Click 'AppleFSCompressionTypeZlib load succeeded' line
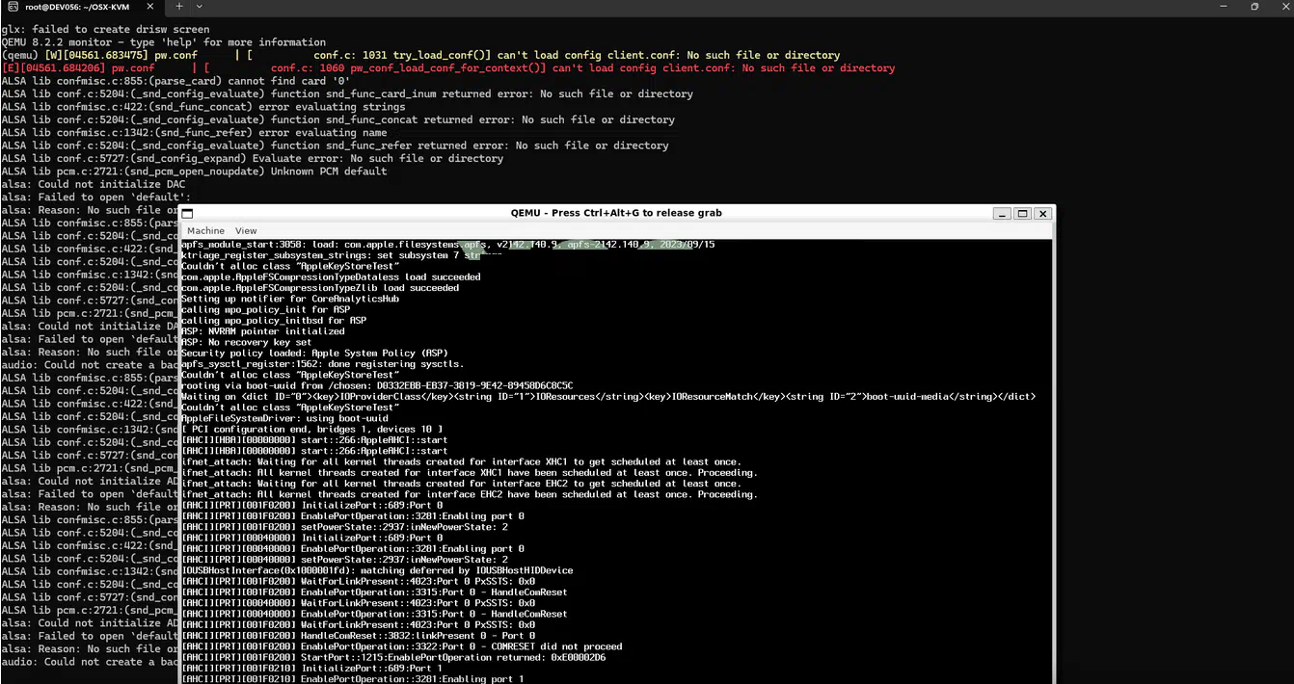Screen dimensions: 1294x684 (320, 288)
